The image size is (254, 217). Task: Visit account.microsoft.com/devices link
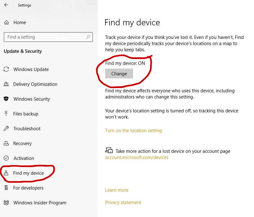click(x=137, y=157)
